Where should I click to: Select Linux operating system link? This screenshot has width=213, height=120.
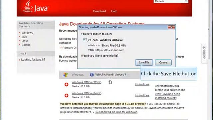pyautogui.click(x=25, y=41)
